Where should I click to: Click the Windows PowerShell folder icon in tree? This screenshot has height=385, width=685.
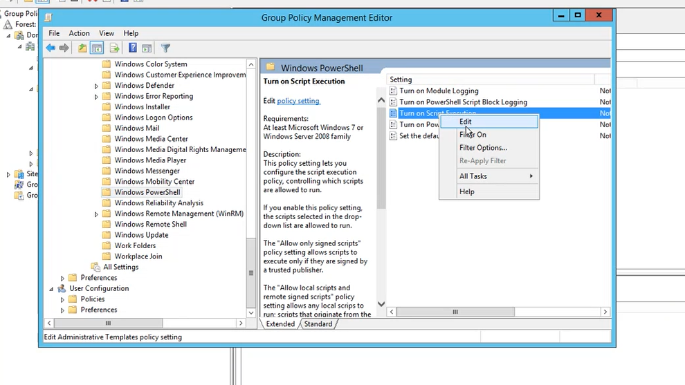tap(106, 192)
